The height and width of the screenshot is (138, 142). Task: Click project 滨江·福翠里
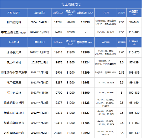pos(14,83)
